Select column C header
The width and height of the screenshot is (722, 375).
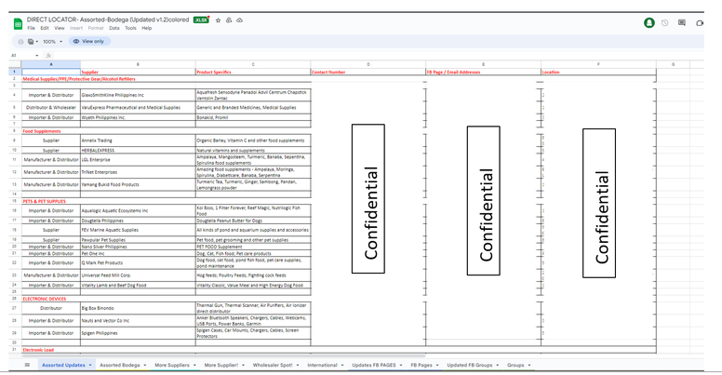[x=253, y=64]
